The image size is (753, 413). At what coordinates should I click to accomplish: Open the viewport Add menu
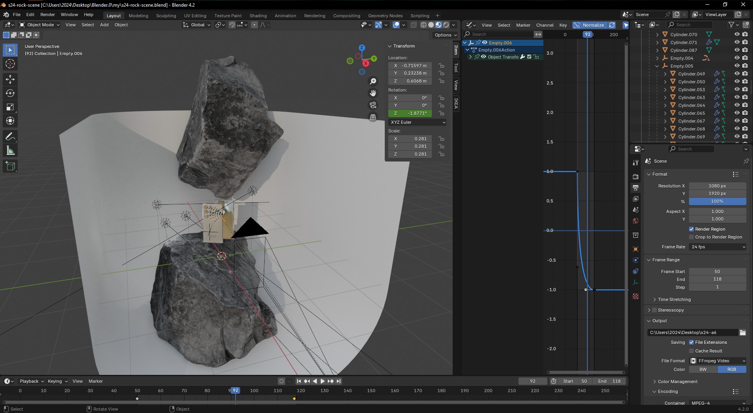pyautogui.click(x=104, y=25)
